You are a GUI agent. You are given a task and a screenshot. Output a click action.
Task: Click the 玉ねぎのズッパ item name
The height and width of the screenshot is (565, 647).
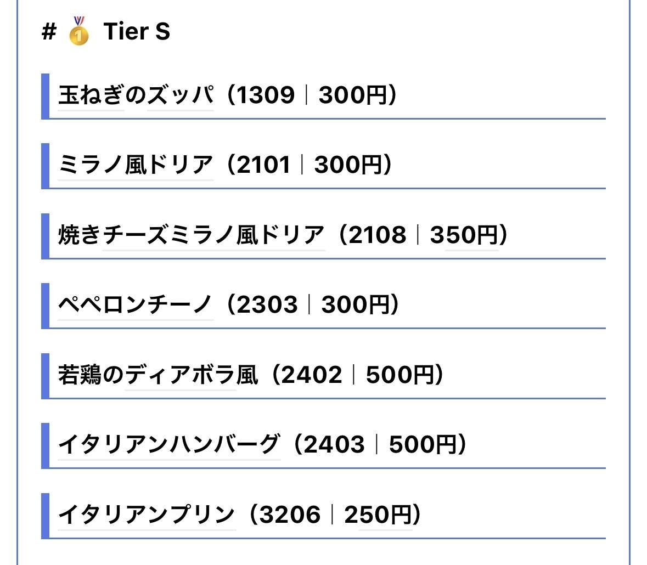point(136,95)
